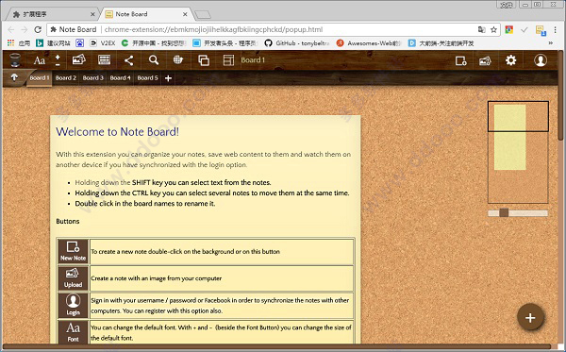This screenshot has height=352, width=566.
Task: Click Login button in the note table
Action: (73, 306)
